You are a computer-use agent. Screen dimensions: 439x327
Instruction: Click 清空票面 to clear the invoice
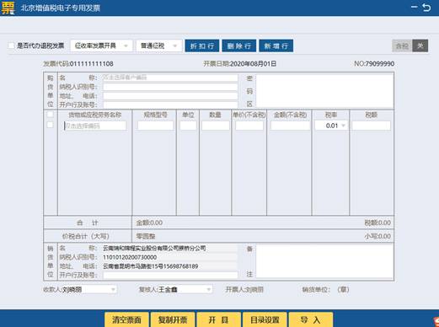(127, 319)
